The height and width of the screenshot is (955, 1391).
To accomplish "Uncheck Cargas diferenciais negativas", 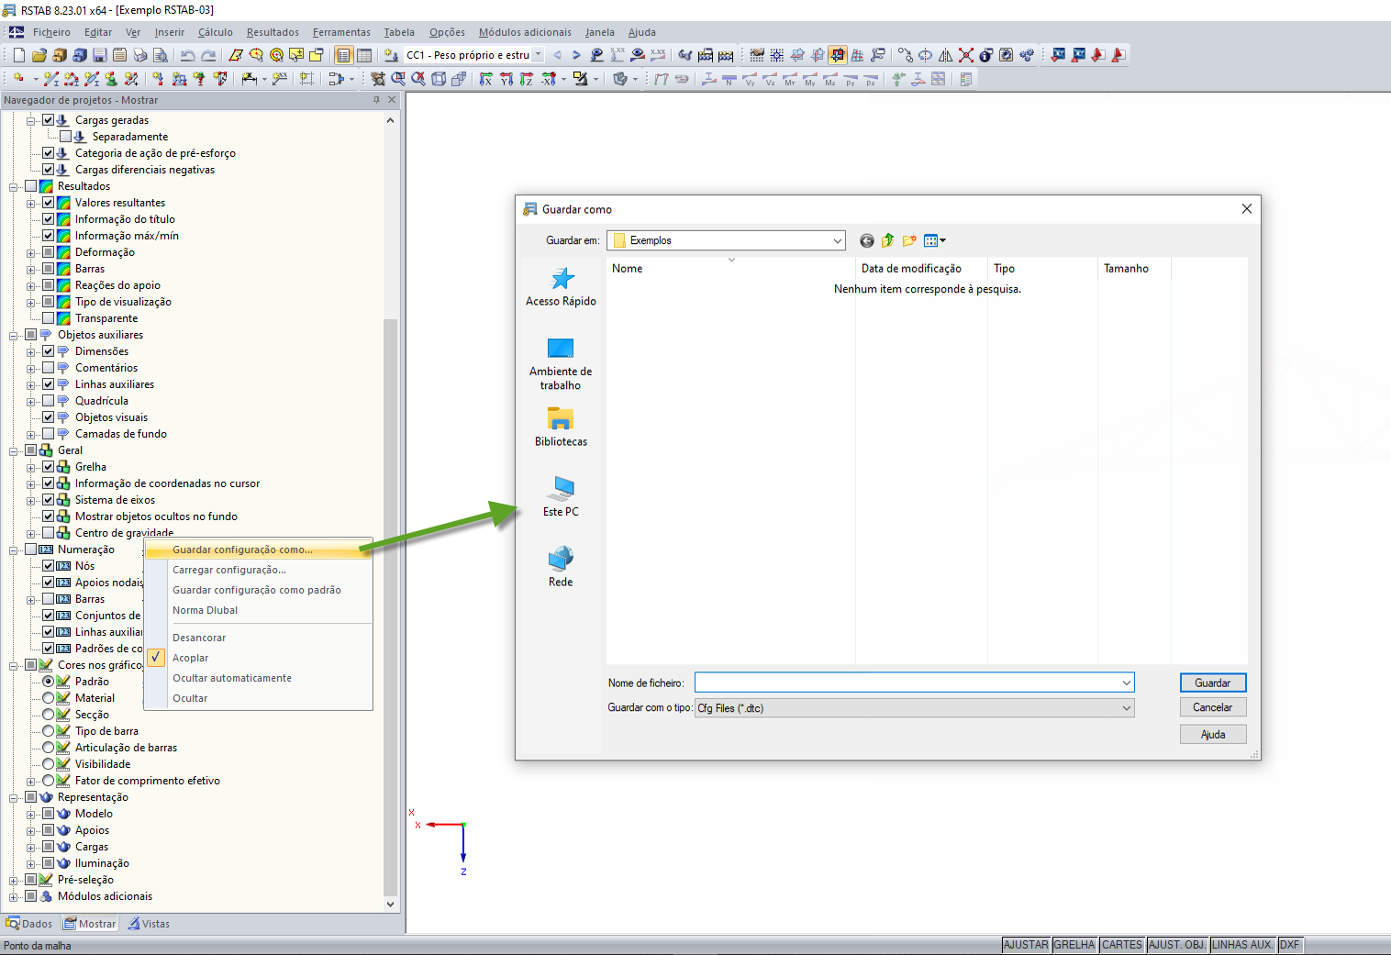I will [x=49, y=170].
